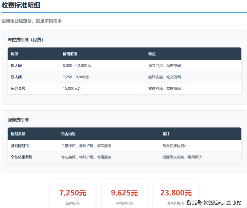
Task: Select the 床位费标准（月费） section heading
Action: (25, 40)
